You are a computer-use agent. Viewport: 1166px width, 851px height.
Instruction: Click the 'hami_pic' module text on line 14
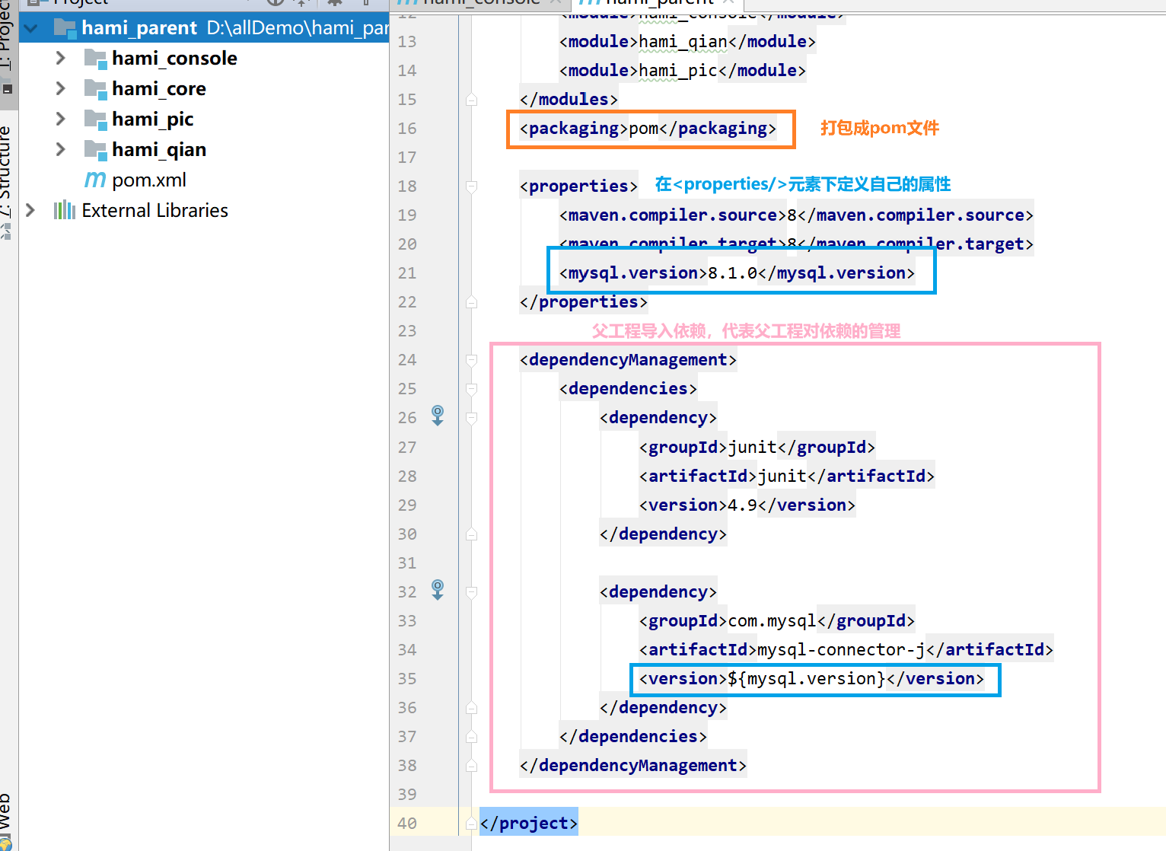coord(678,71)
